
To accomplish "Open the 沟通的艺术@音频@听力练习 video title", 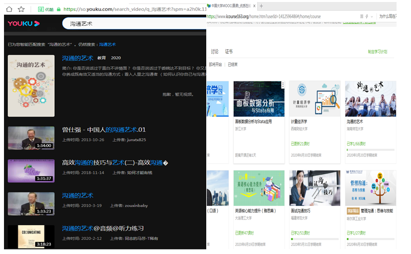I will 103,228.
